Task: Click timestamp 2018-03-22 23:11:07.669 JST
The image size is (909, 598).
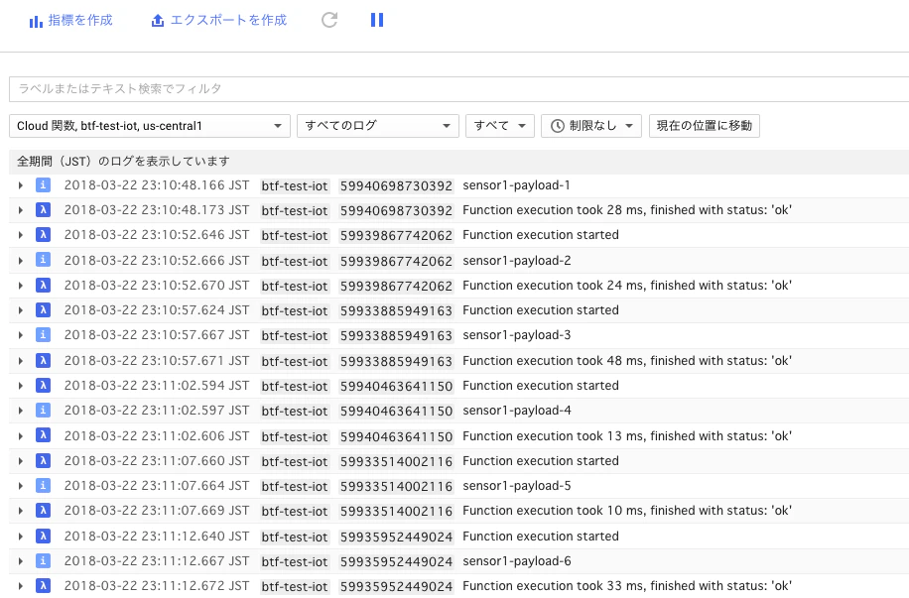Action: pos(157,511)
